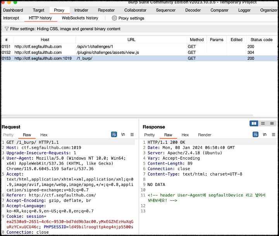Sort by the Status code column header

point(262,40)
